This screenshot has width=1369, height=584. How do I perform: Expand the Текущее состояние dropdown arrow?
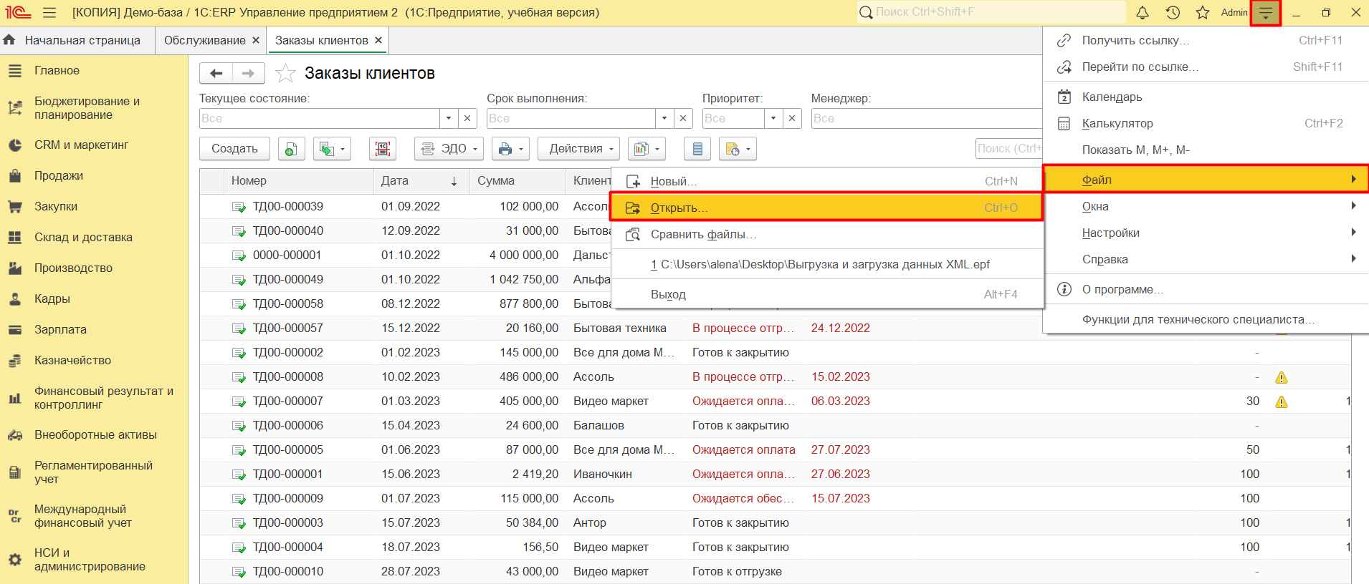pos(449,118)
